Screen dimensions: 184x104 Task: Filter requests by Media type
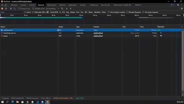[72, 12]
